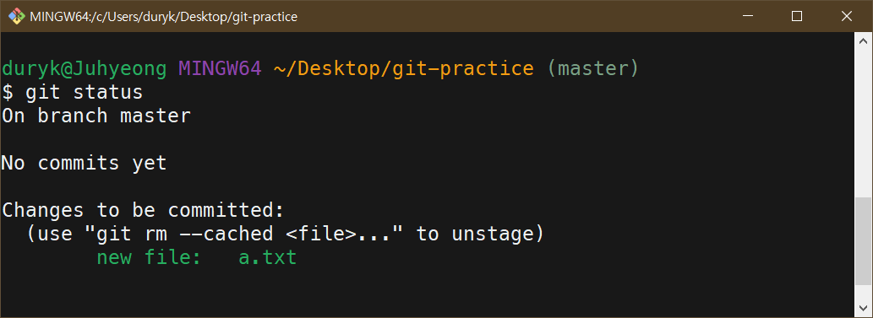Click the vertical scrollbar thumb
This screenshot has height=318, width=873.
pyautogui.click(x=863, y=240)
